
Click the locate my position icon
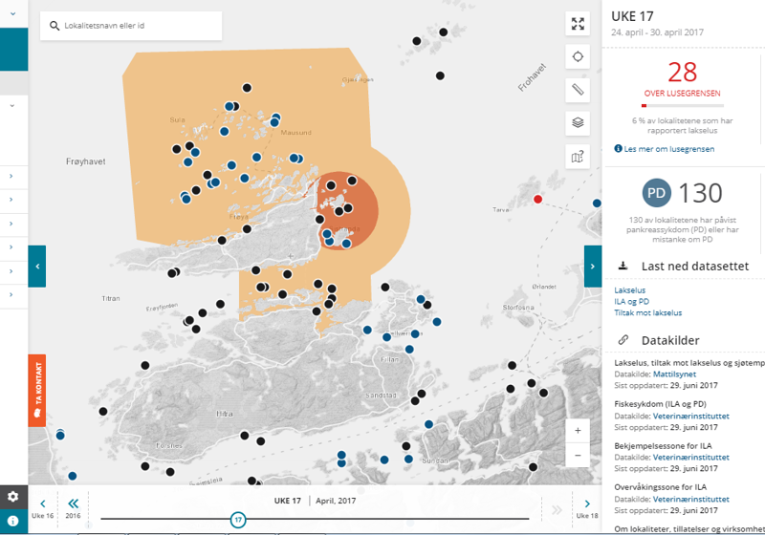tap(578, 56)
